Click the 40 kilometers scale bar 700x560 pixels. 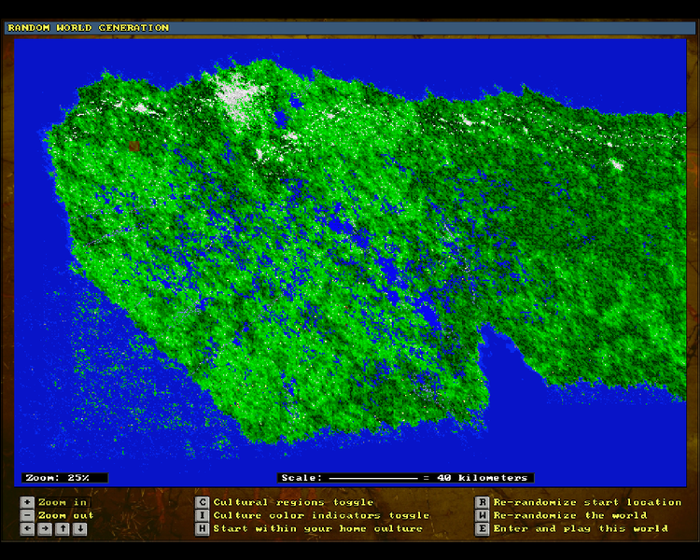tap(405, 478)
